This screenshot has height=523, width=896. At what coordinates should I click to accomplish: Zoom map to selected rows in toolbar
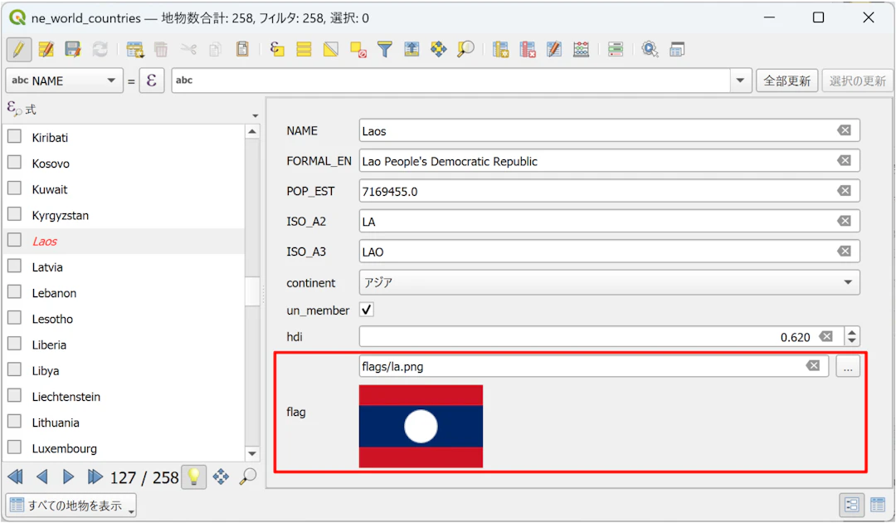[465, 50]
